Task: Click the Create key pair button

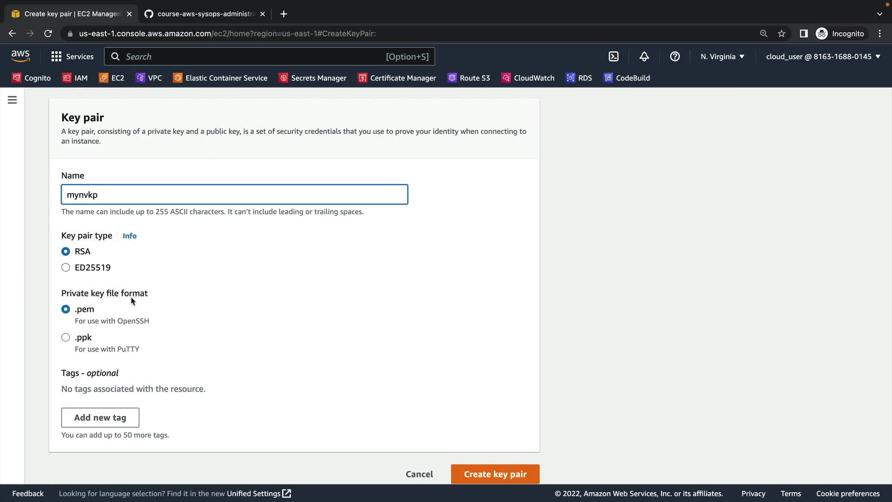Action: [495, 474]
